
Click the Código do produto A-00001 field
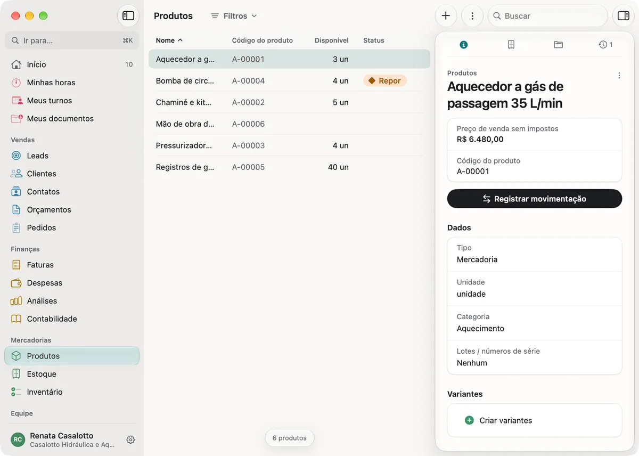(535, 166)
